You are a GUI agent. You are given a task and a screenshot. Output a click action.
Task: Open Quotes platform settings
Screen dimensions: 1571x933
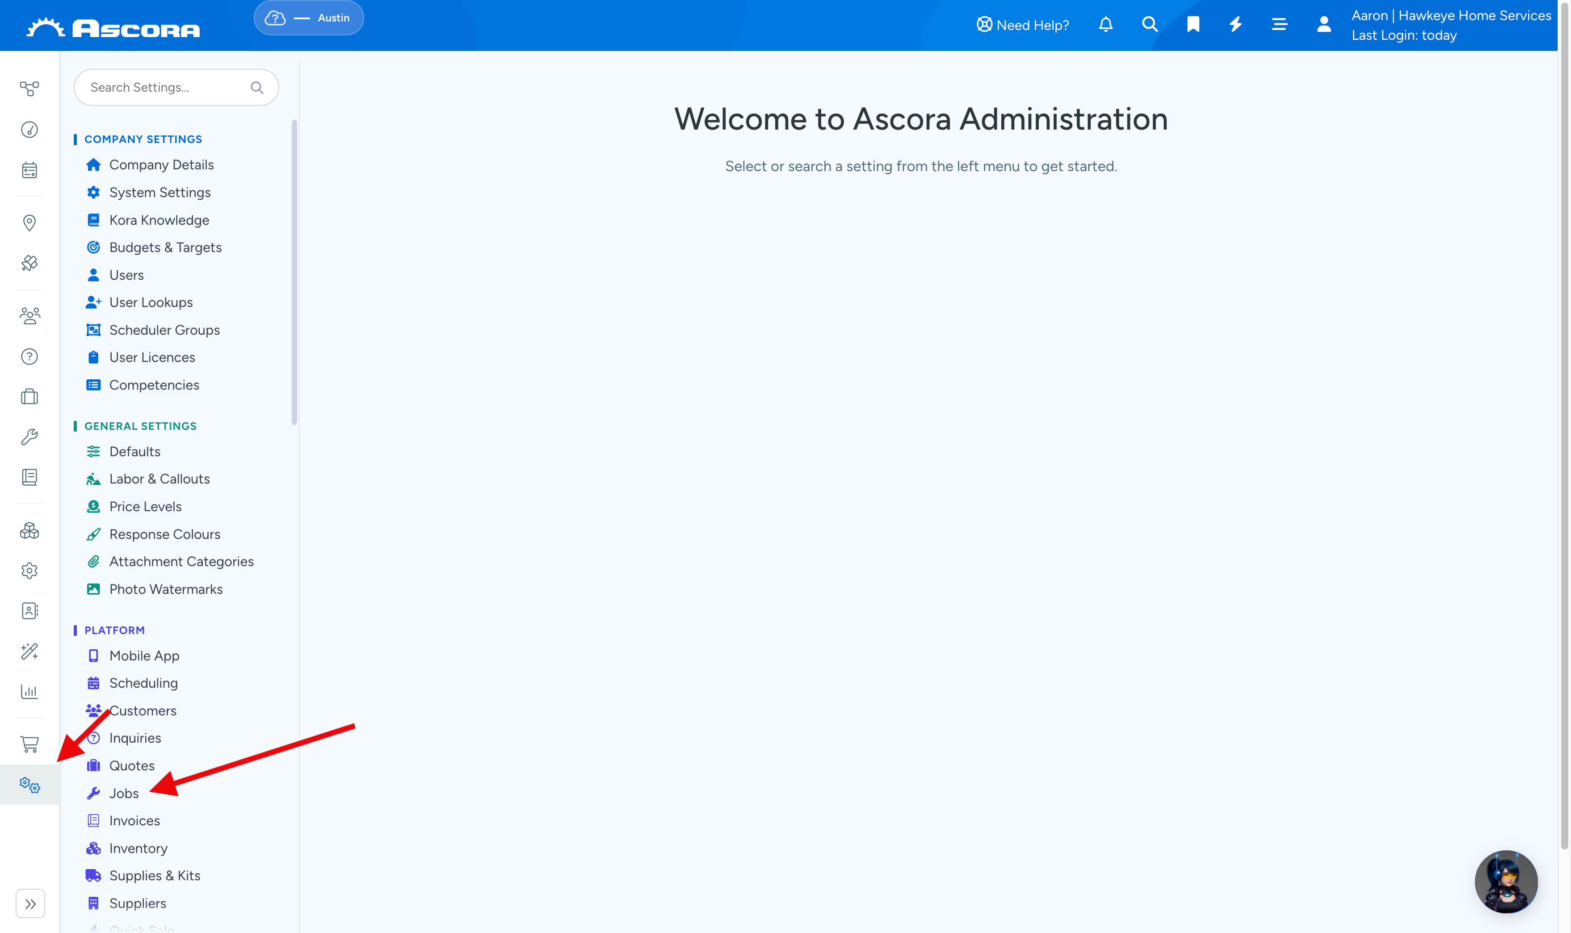131,766
